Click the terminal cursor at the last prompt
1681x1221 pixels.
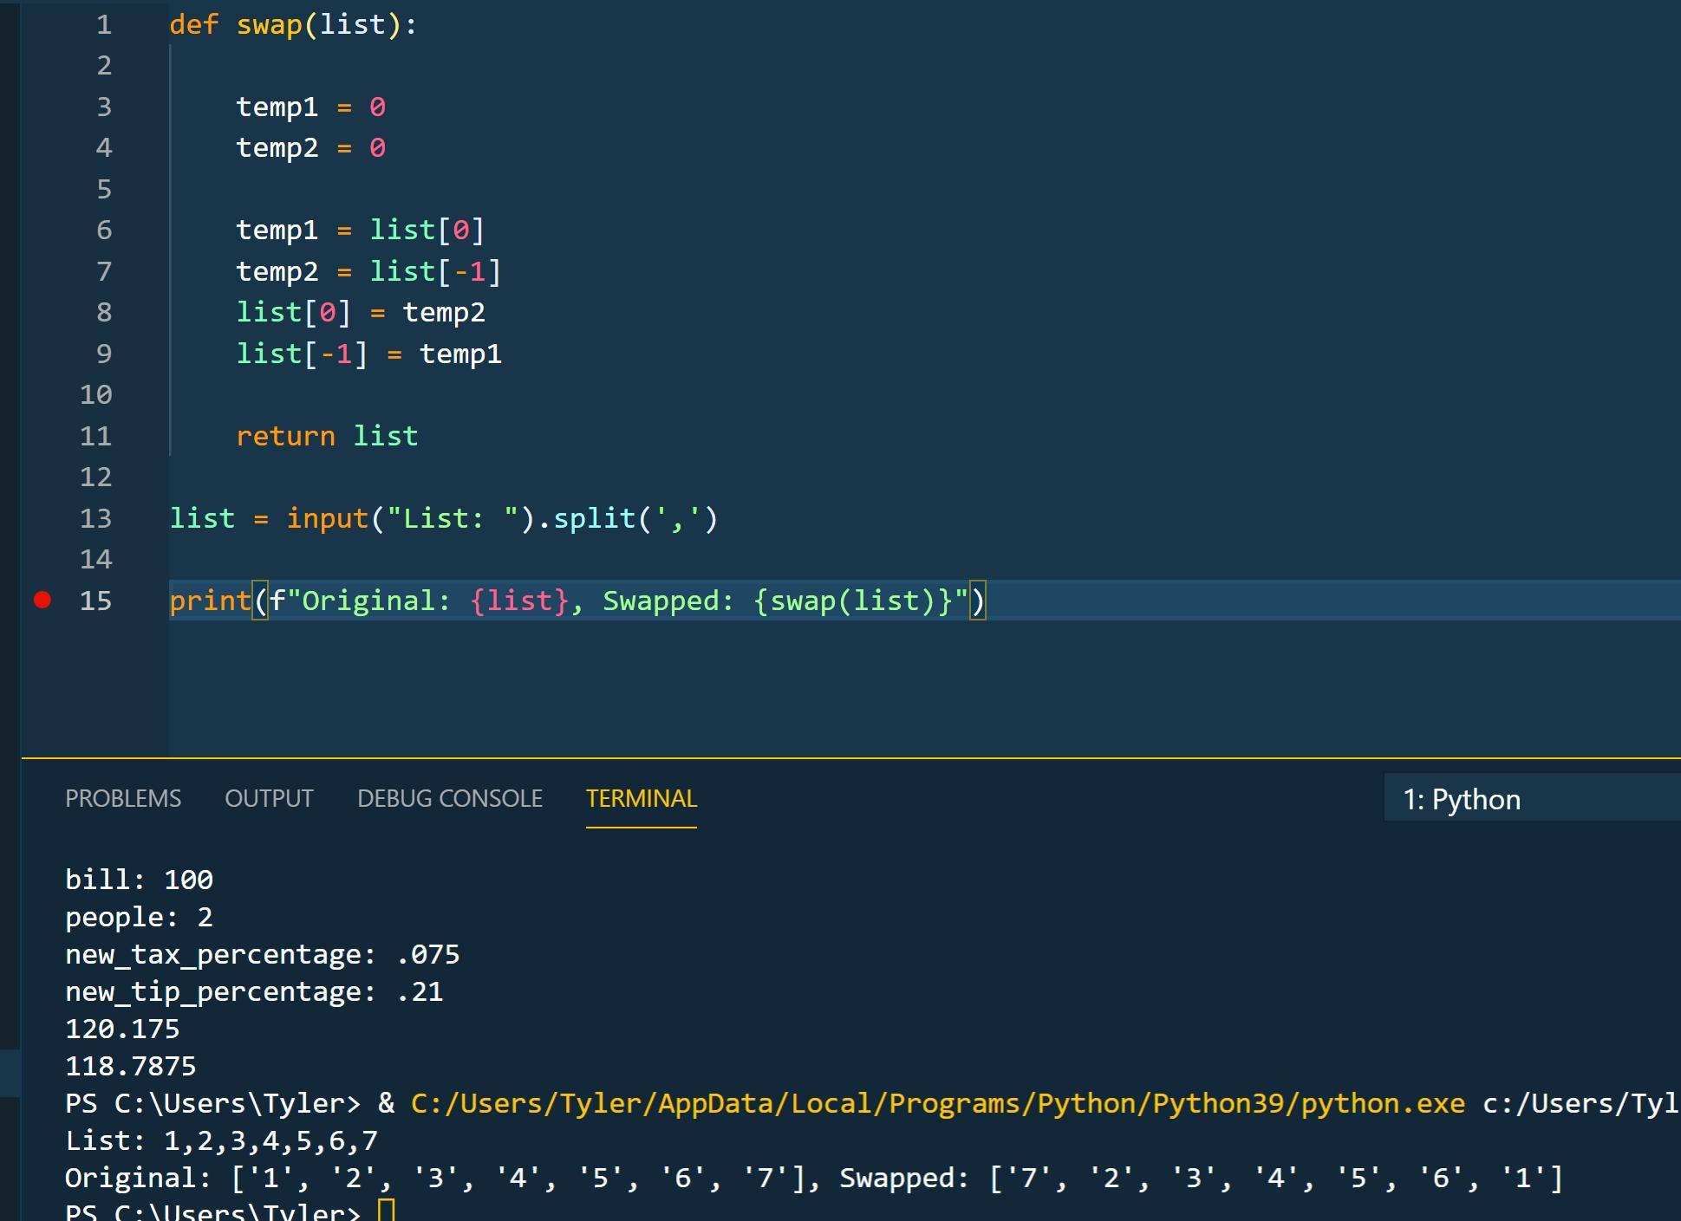pos(387,1210)
